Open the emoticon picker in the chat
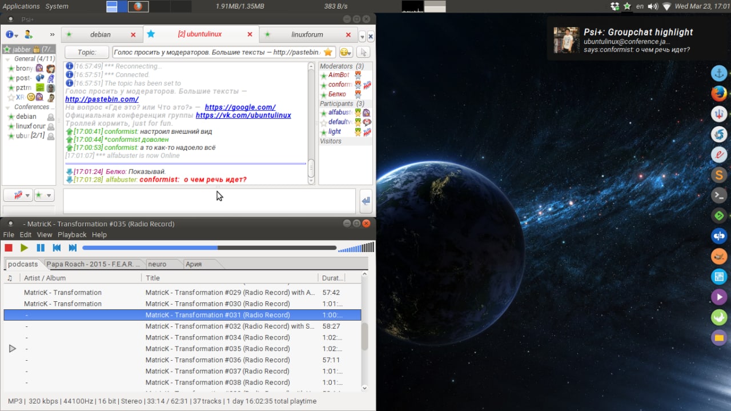 [346, 52]
